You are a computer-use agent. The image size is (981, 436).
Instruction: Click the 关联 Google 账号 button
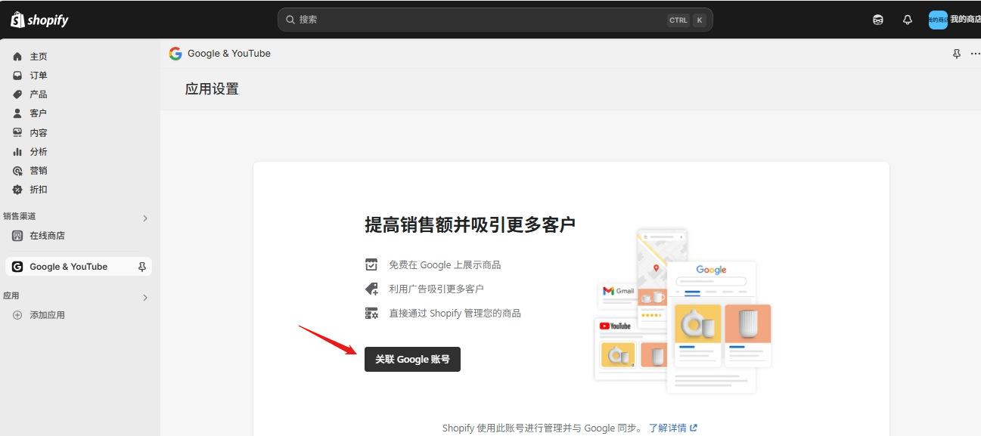[412, 360]
